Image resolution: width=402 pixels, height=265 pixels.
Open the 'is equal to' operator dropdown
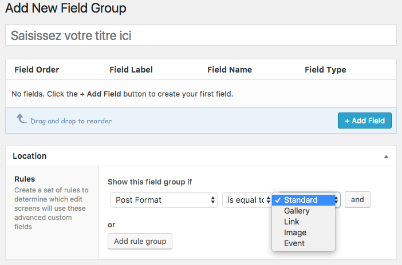247,200
